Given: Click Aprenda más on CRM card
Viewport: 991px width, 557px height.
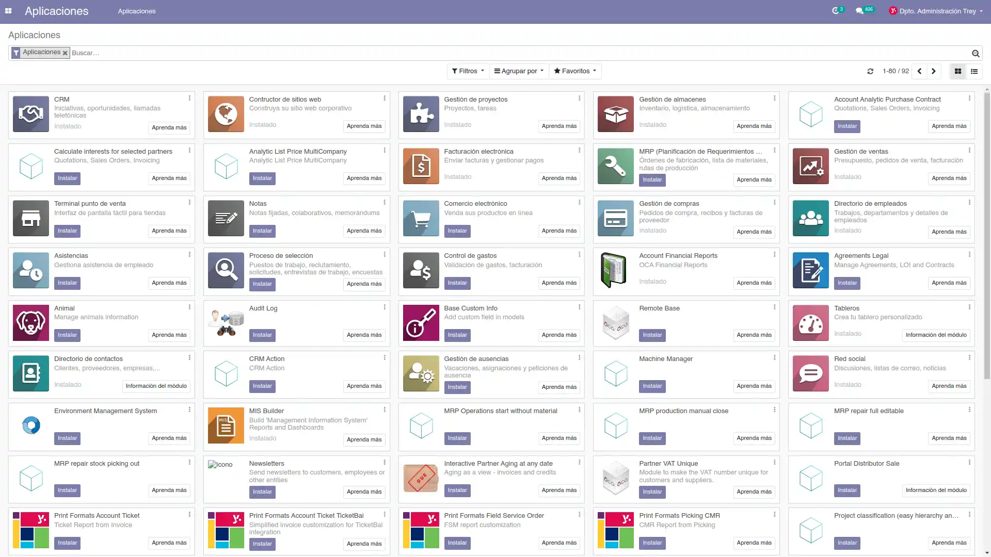Looking at the screenshot, I should 169,127.
